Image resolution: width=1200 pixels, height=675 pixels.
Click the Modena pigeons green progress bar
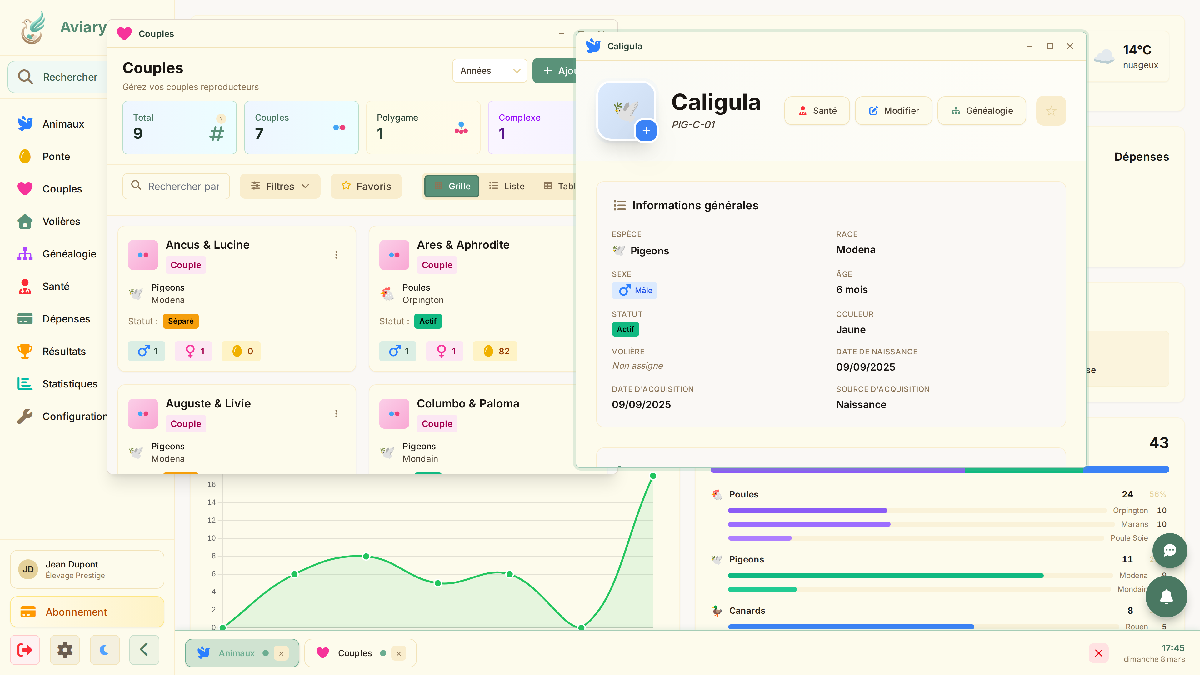point(885,576)
